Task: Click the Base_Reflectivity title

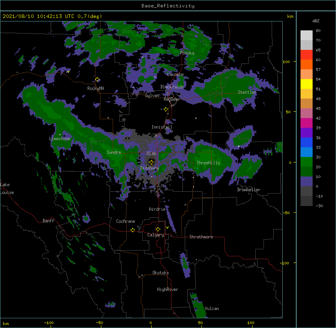Action: click(168, 6)
